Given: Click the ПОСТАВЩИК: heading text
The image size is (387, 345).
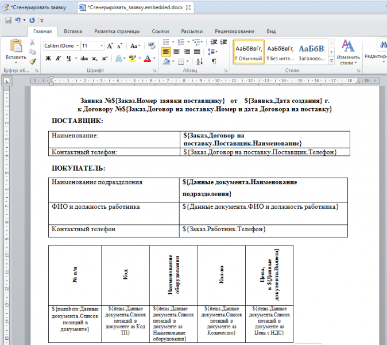Looking at the screenshot, I should coord(78,121).
